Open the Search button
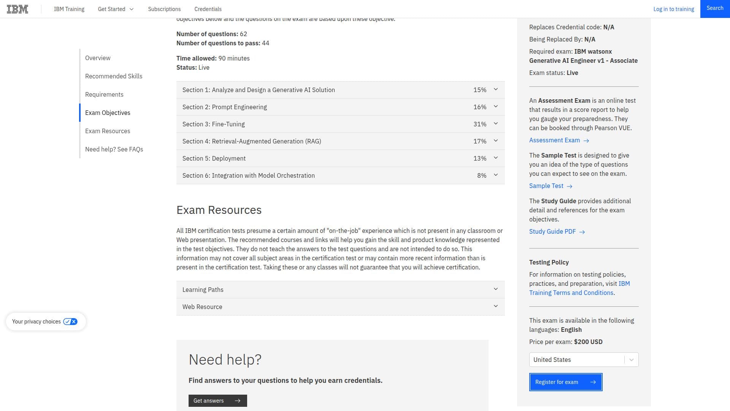 [x=715, y=8]
